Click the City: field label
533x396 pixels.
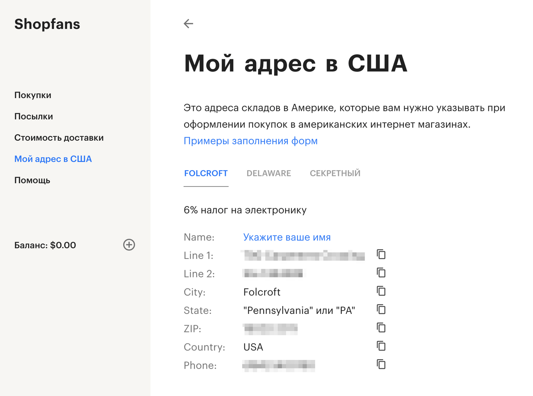(x=195, y=292)
